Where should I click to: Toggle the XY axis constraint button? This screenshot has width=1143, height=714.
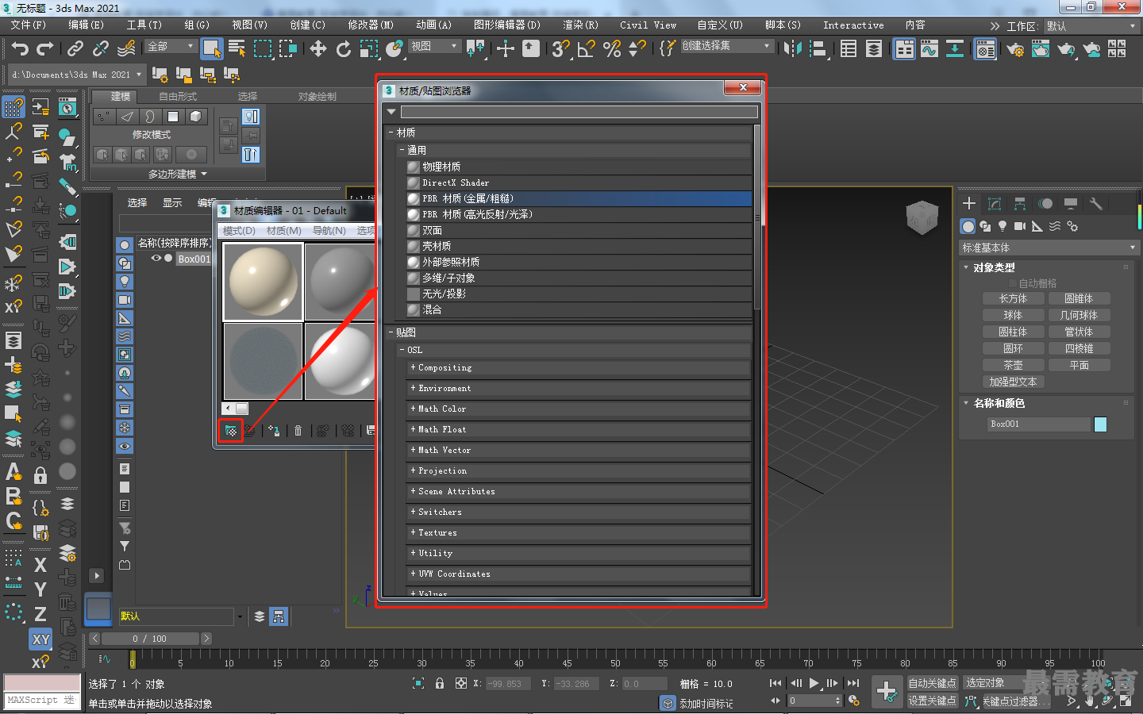(x=40, y=639)
